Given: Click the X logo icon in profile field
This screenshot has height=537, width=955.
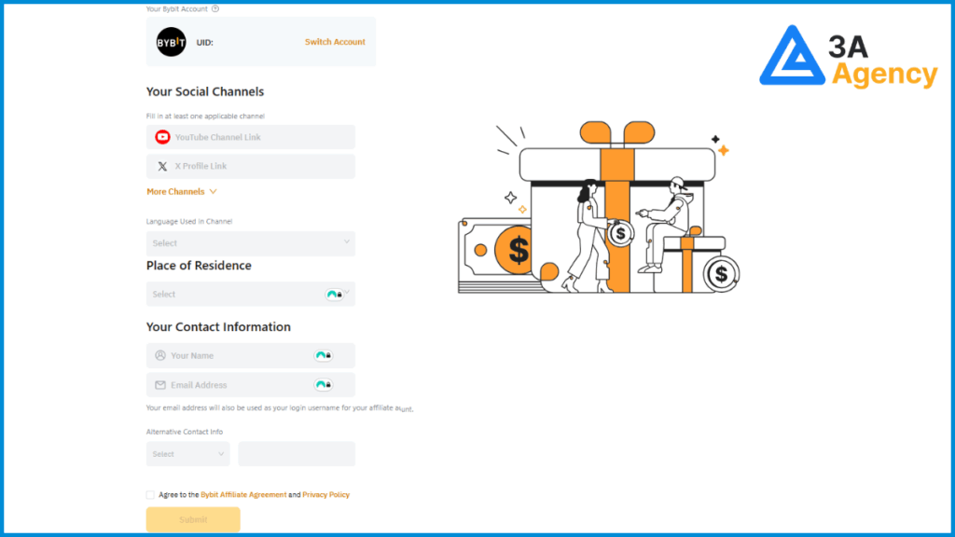Looking at the screenshot, I should (x=162, y=166).
